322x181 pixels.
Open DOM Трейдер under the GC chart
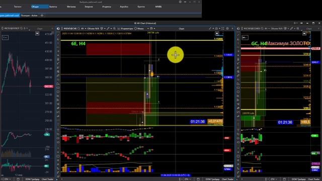[x=298, y=179]
